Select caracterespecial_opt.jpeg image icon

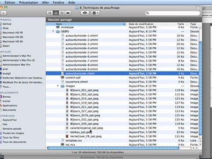tap(67, 128)
